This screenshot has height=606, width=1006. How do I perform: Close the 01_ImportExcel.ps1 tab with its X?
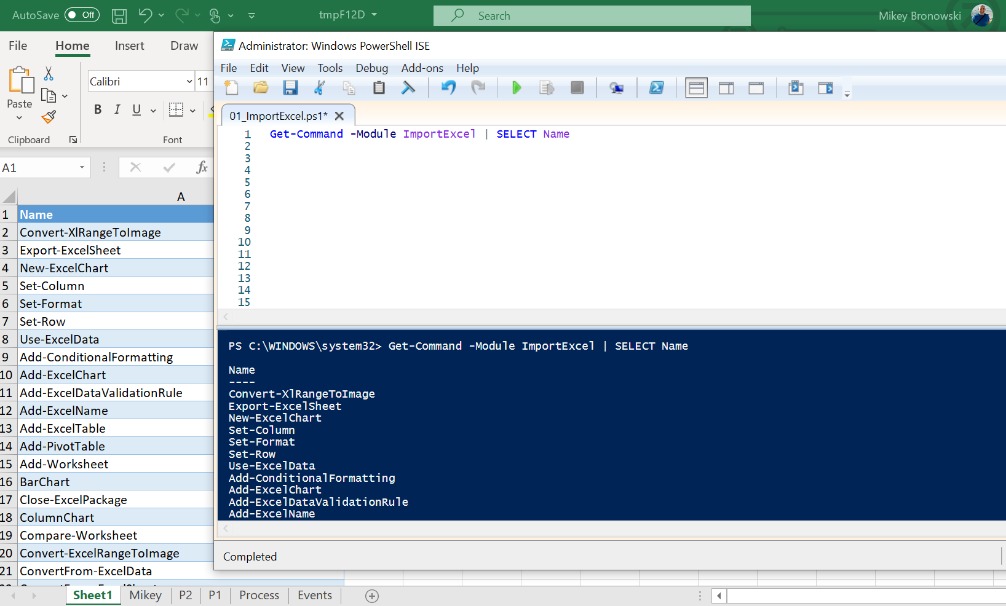point(339,115)
